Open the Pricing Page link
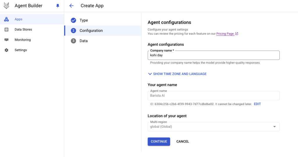Image resolution: width=298 pixels, height=157 pixels. 225,34
